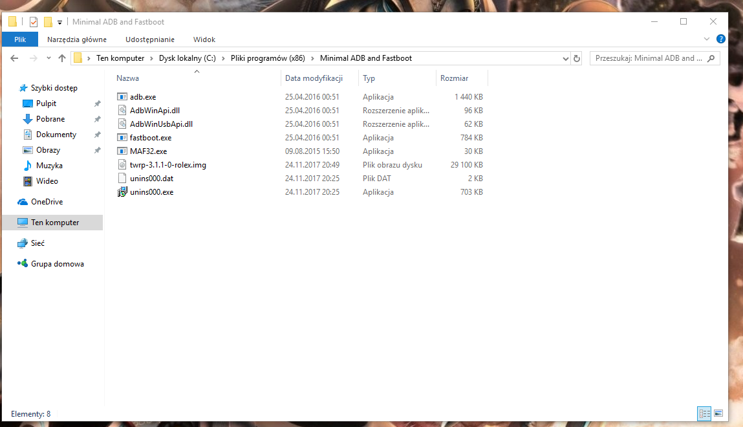Screen dimensions: 743x427
Task: Click the refresh button beside address bar
Action: 577,58
